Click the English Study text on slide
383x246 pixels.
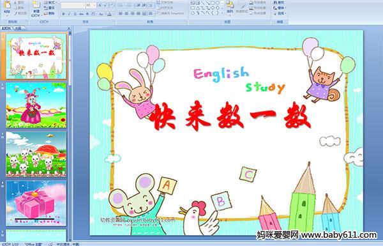239,81
